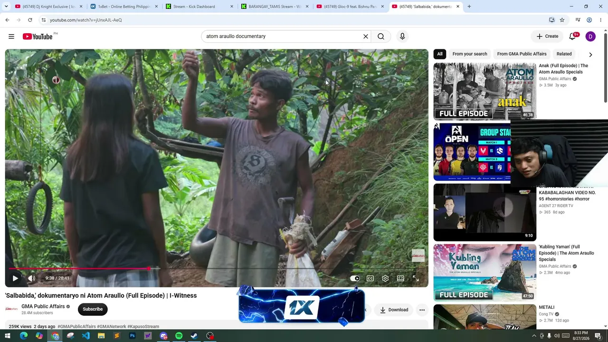Screen dimensions: 608x342
Task: Open Visual Studio Code from taskbar
Action: [85, 336]
